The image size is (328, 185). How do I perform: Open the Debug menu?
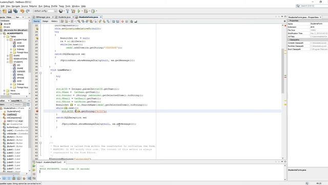click(47, 6)
